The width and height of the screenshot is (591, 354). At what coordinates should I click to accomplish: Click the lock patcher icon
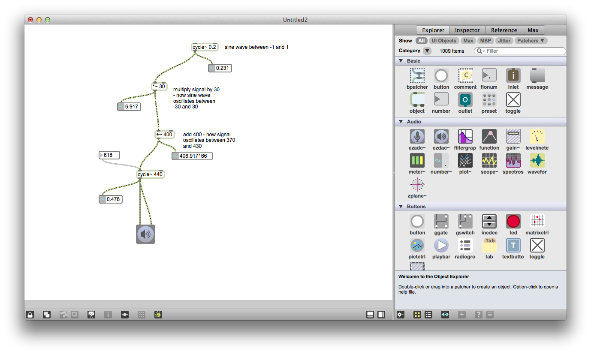(30, 315)
